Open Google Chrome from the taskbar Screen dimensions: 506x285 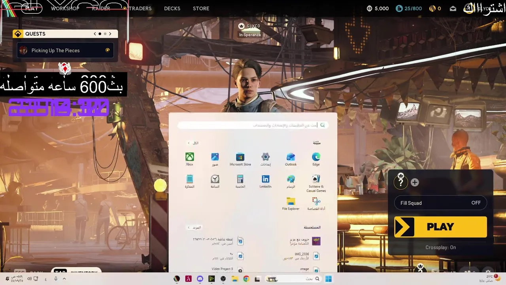[x=246, y=279]
